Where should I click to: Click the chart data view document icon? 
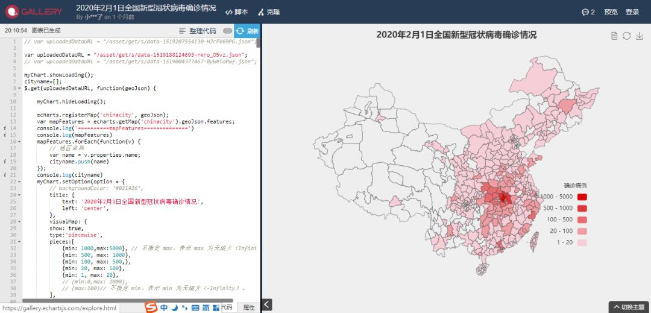(614, 36)
